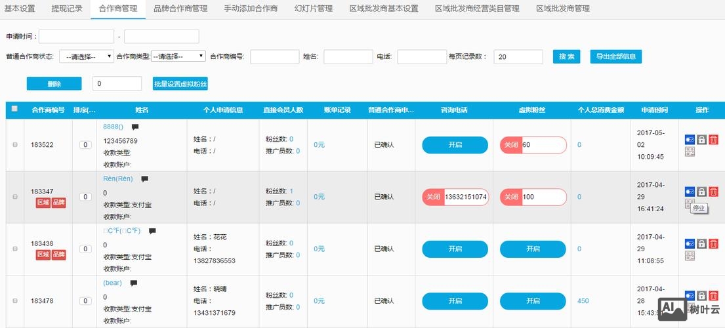Turn on 虚拟粉丝 for partner 183438

pos(533,249)
